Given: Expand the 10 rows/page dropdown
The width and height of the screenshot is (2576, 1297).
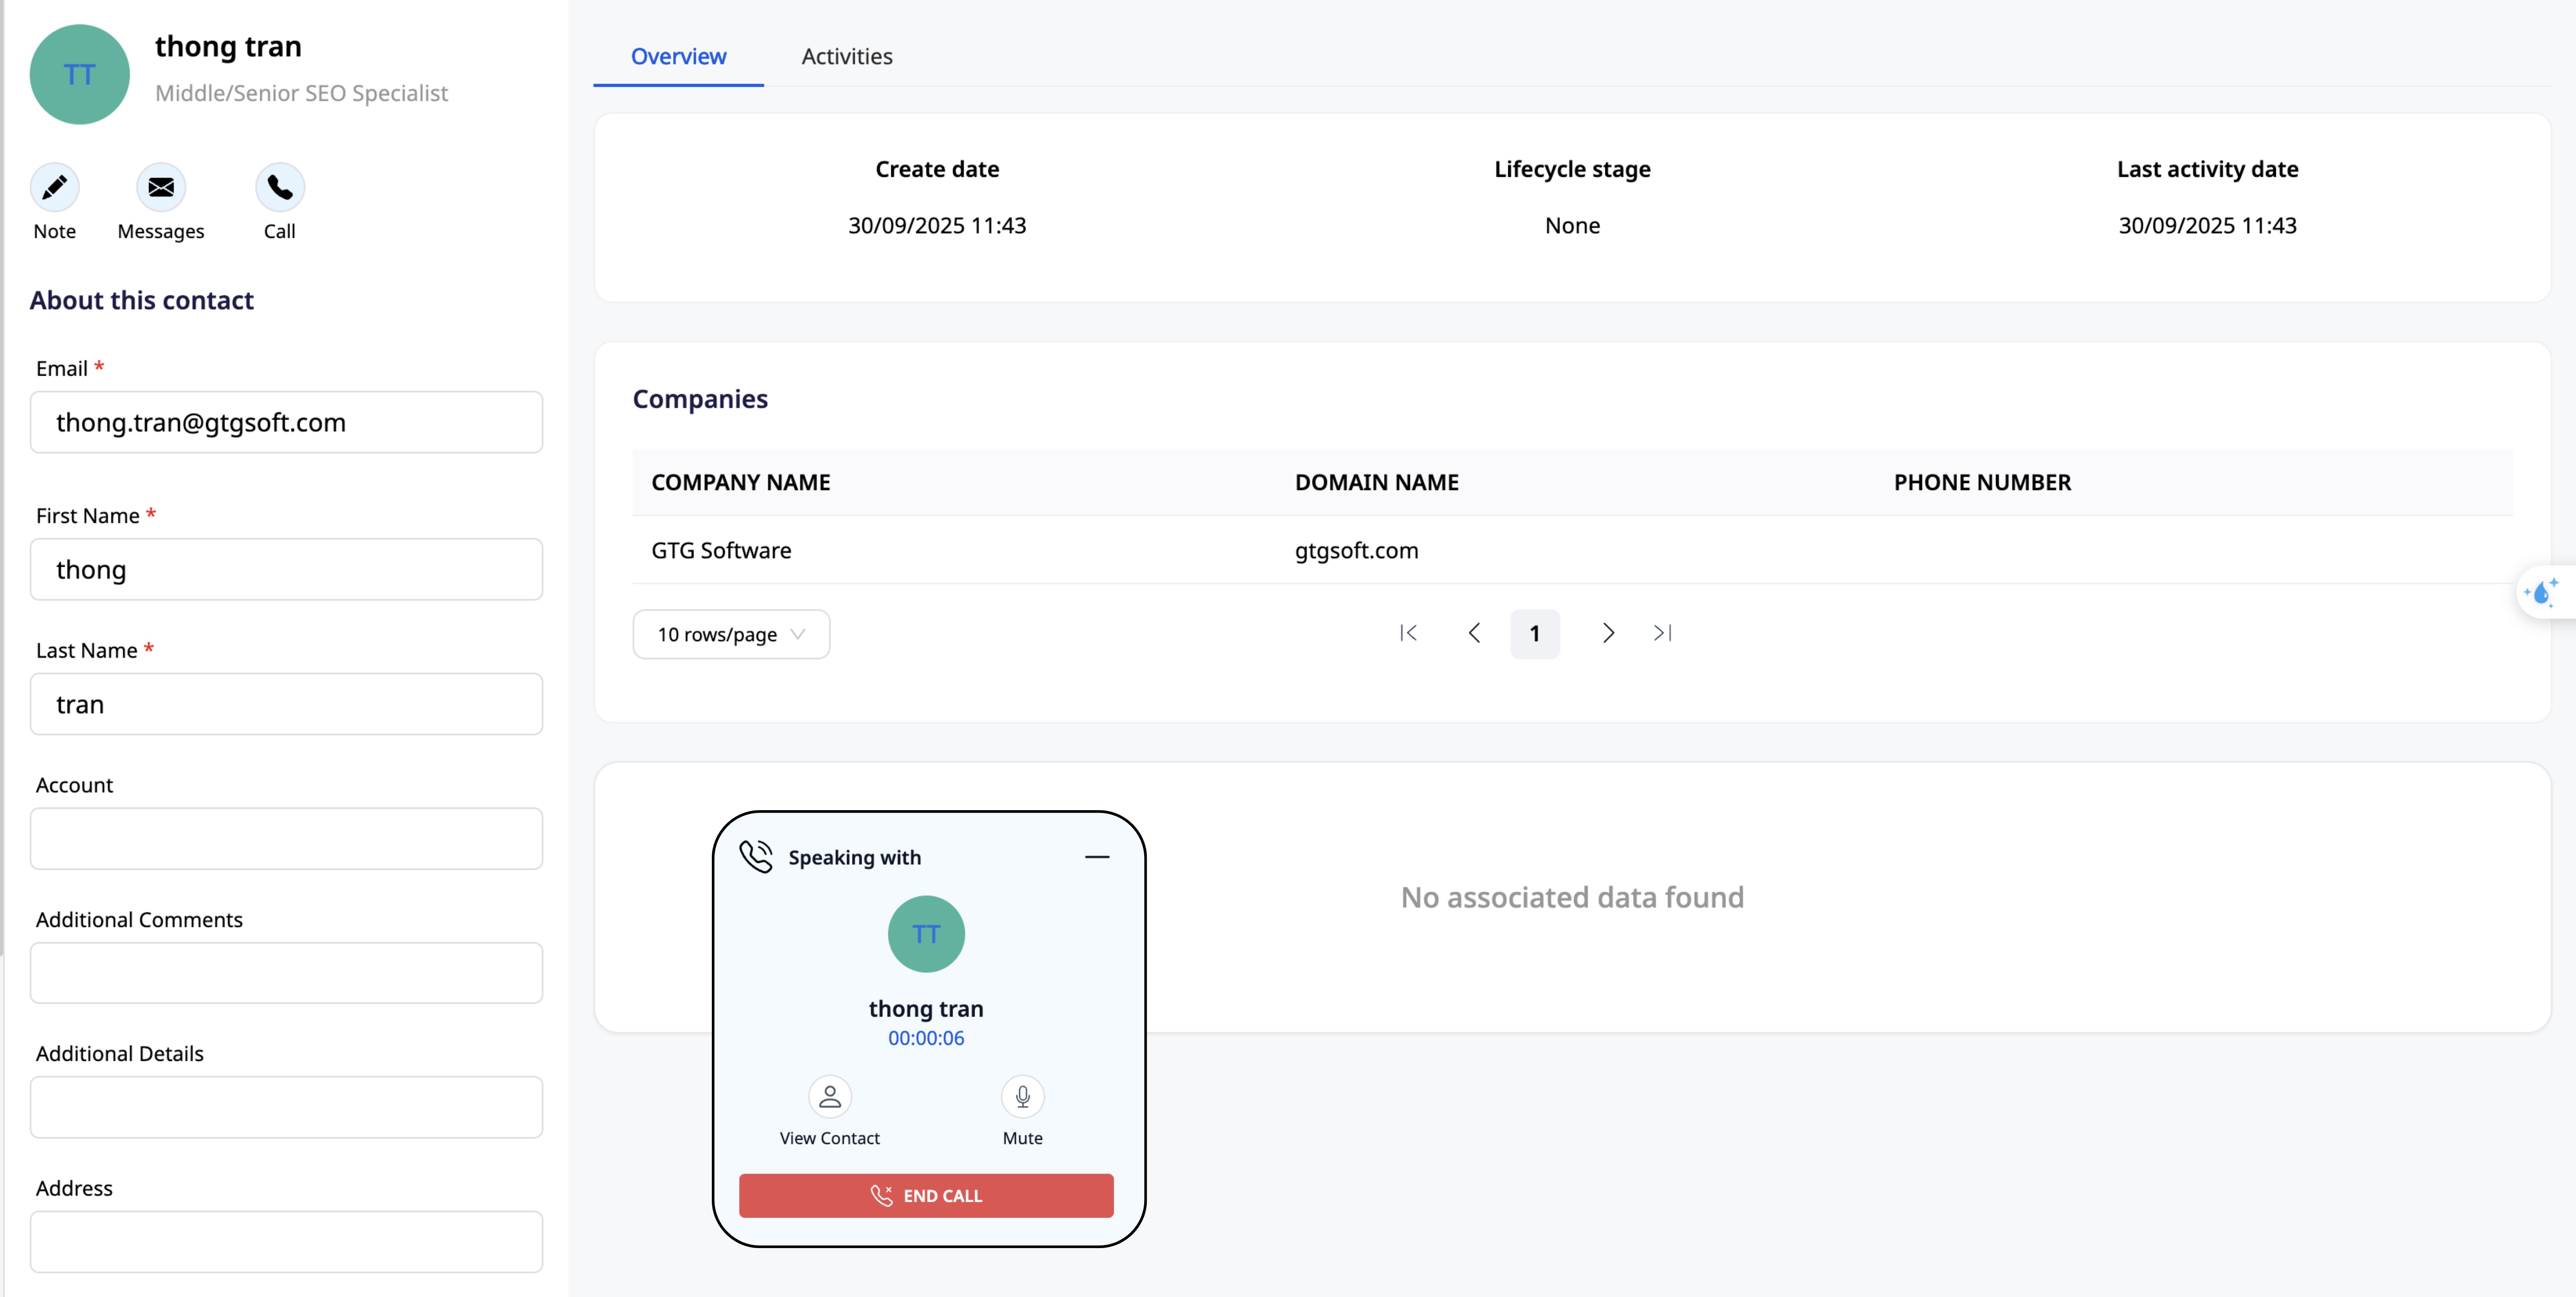Looking at the screenshot, I should (731, 634).
